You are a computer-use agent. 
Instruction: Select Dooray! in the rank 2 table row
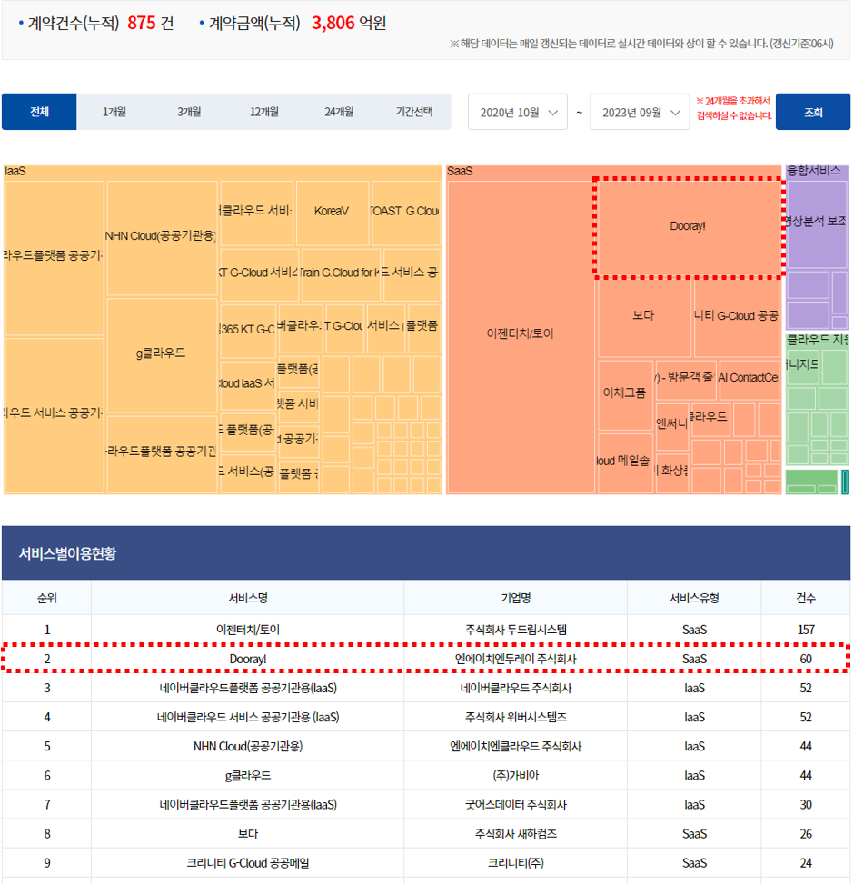(x=248, y=659)
